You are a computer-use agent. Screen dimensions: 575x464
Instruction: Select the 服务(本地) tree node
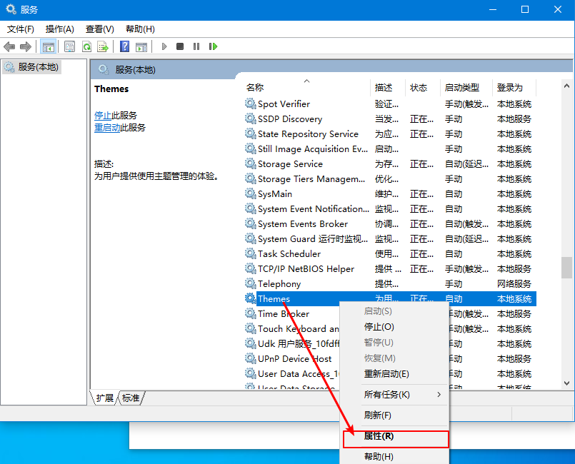31,67
